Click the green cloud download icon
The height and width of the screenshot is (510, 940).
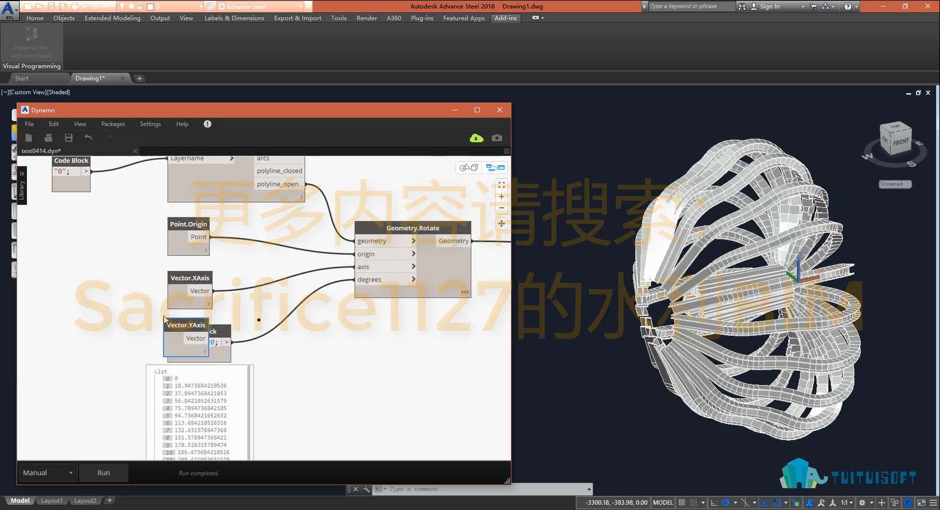476,138
